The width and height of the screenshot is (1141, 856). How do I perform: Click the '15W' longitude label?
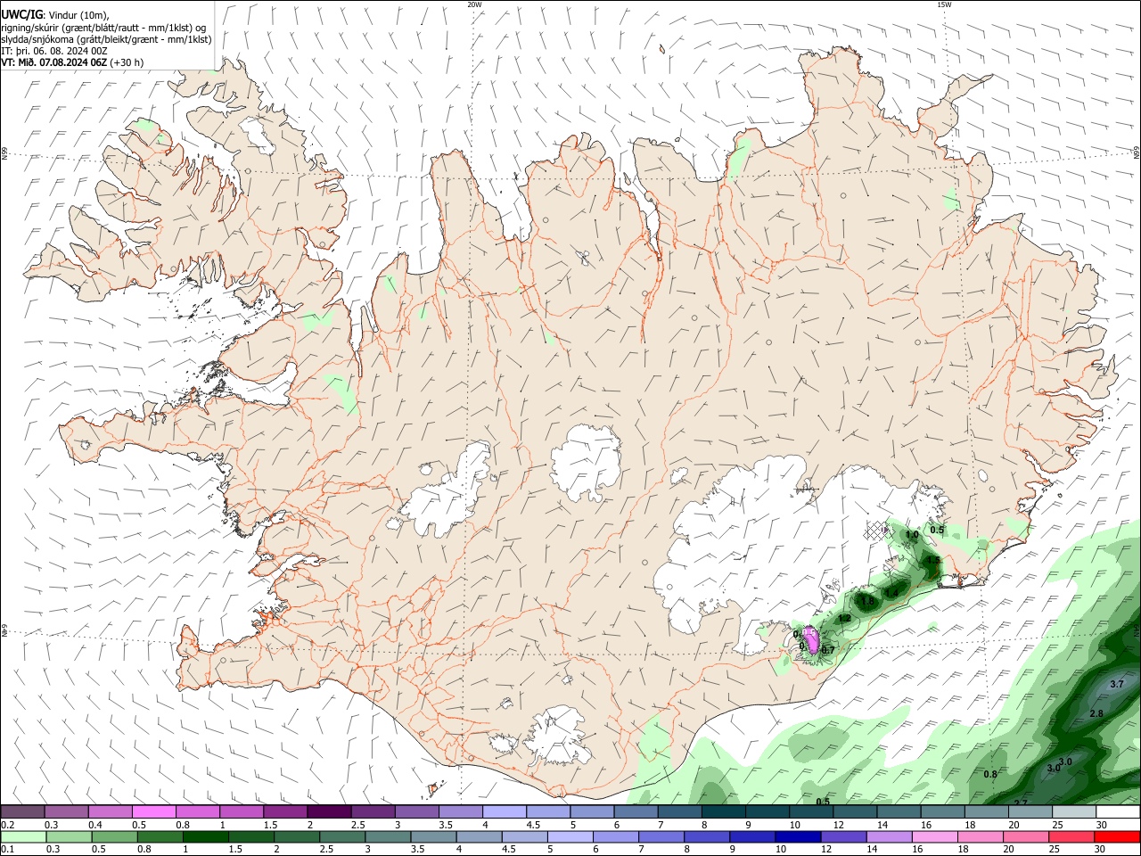pyautogui.click(x=943, y=4)
